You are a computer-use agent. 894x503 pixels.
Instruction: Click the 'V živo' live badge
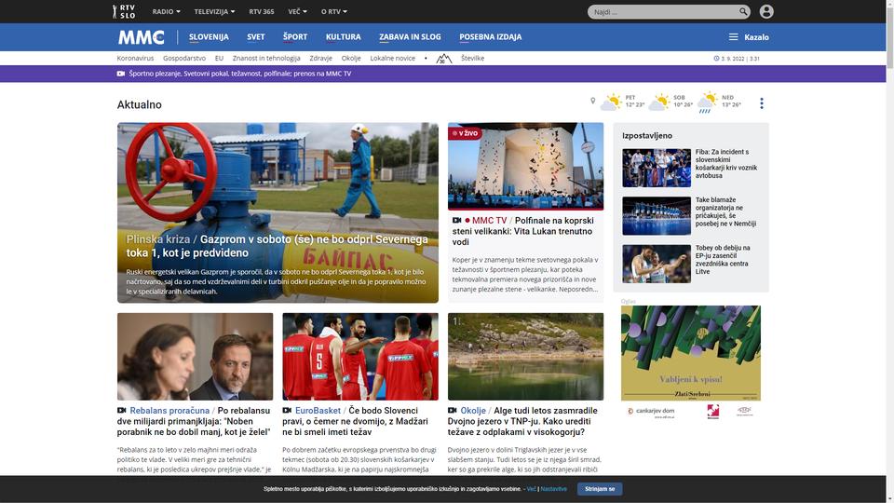coord(466,133)
